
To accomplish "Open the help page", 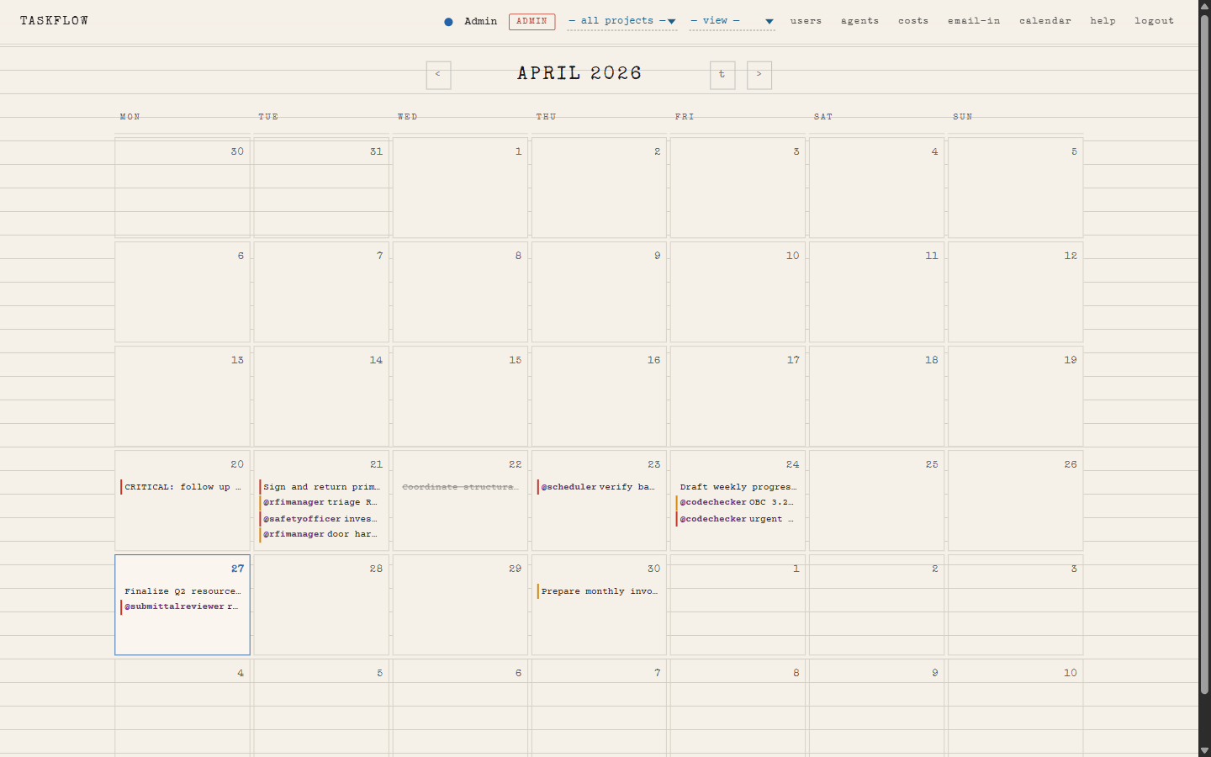I will click(1103, 21).
